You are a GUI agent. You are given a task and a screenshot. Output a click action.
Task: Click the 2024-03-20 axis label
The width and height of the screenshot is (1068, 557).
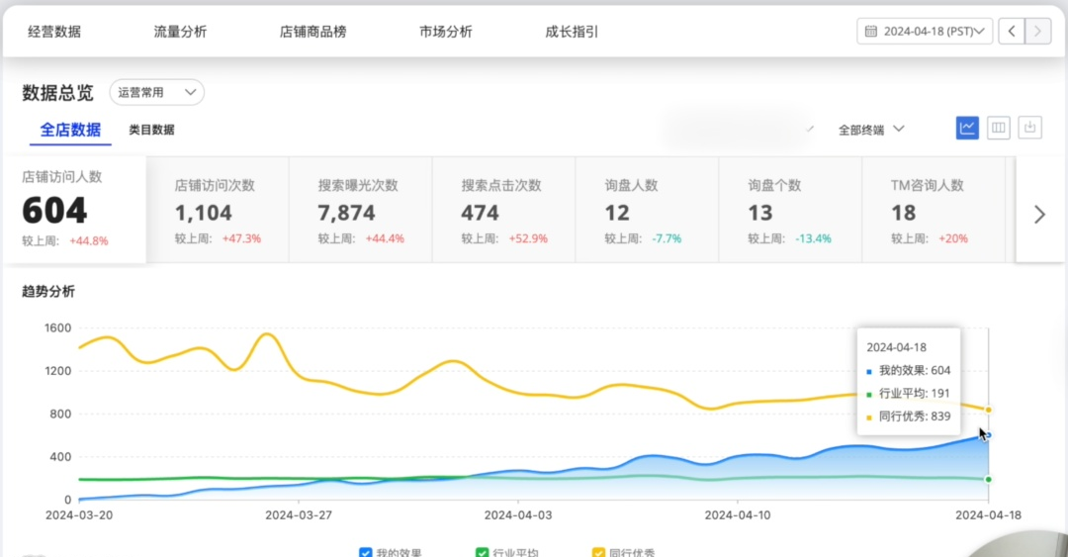[79, 515]
